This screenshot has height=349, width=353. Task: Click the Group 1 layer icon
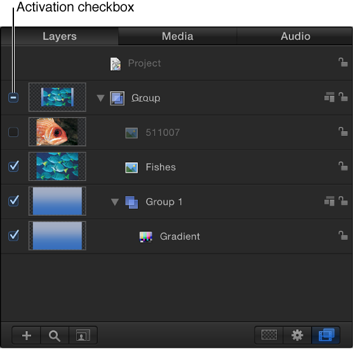[x=131, y=202]
